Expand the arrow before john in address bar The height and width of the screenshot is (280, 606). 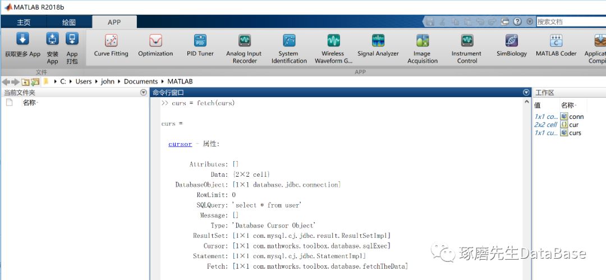tap(97, 81)
